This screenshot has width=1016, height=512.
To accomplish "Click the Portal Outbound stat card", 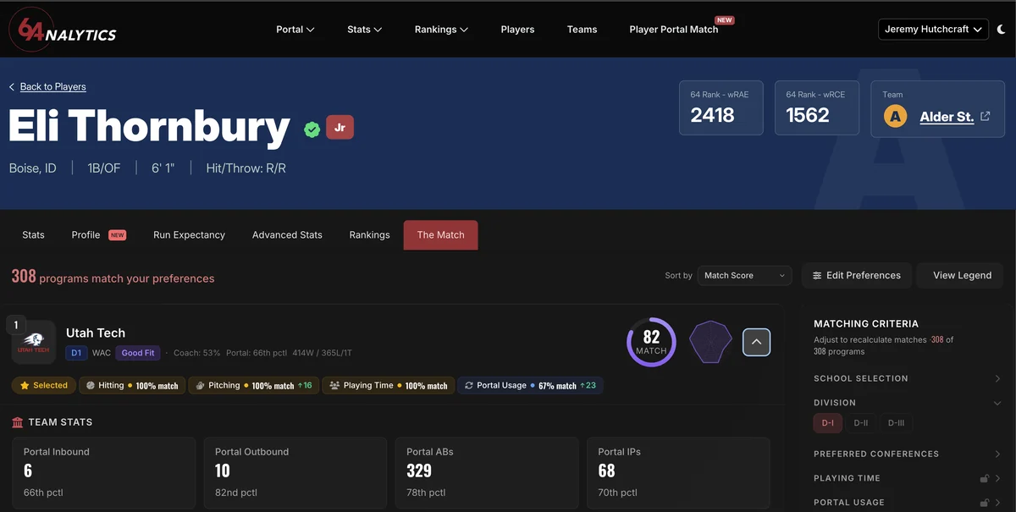I will tap(295, 472).
